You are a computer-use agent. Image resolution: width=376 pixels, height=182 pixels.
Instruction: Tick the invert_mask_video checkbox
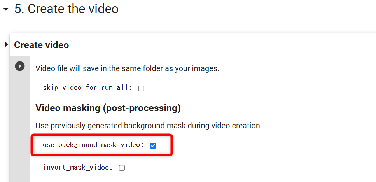point(122,168)
